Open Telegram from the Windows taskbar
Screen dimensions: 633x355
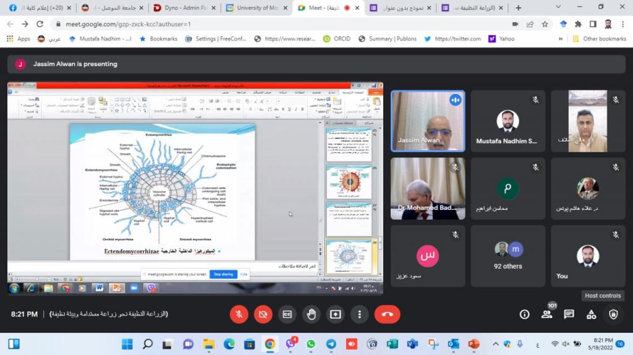click(331, 344)
